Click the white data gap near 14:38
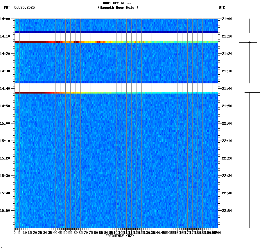Viewport: 262px width, 251px height. point(116,87)
